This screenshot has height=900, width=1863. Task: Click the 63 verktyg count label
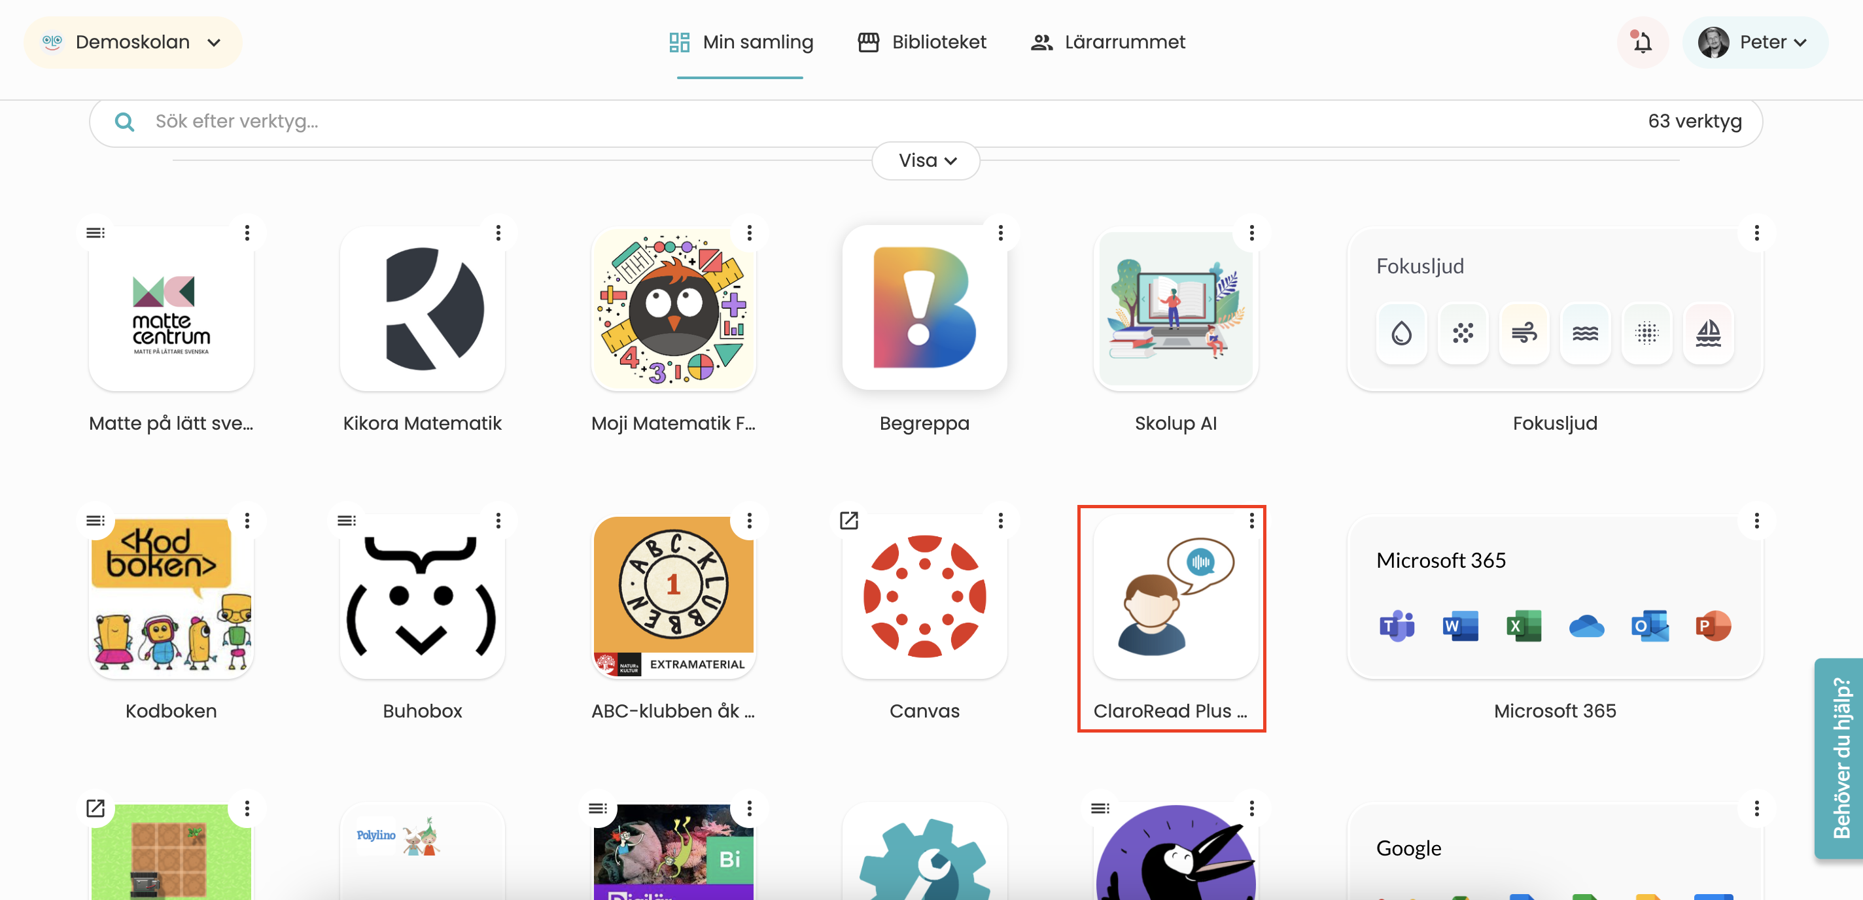click(x=1694, y=122)
